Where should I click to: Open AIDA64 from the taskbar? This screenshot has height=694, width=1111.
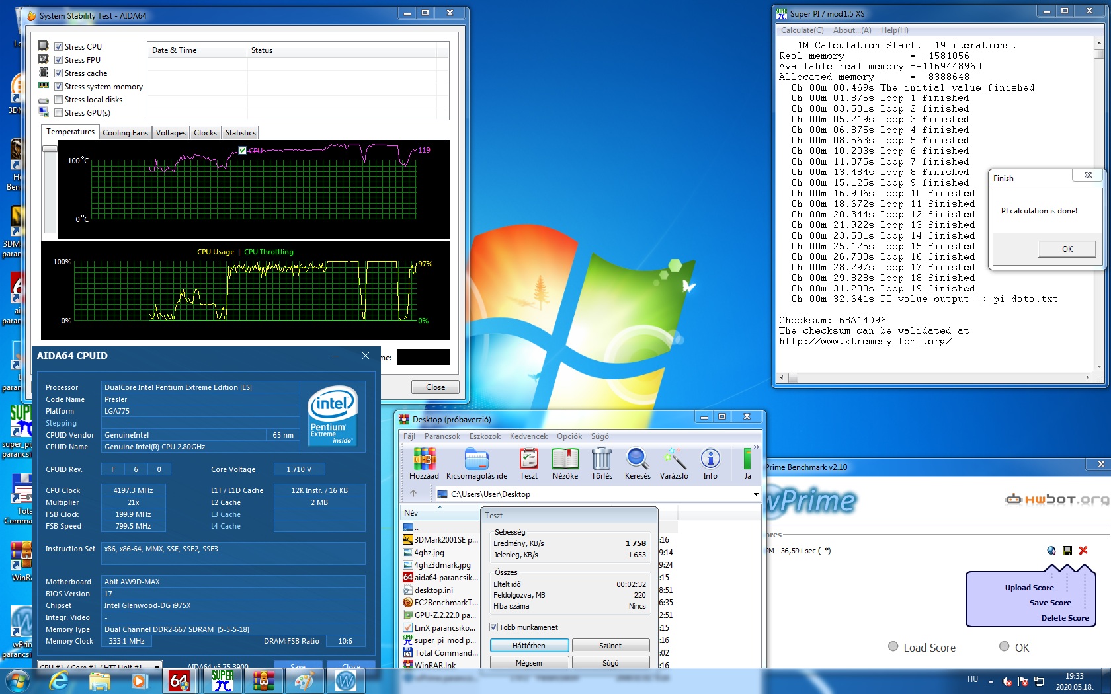coord(179,681)
